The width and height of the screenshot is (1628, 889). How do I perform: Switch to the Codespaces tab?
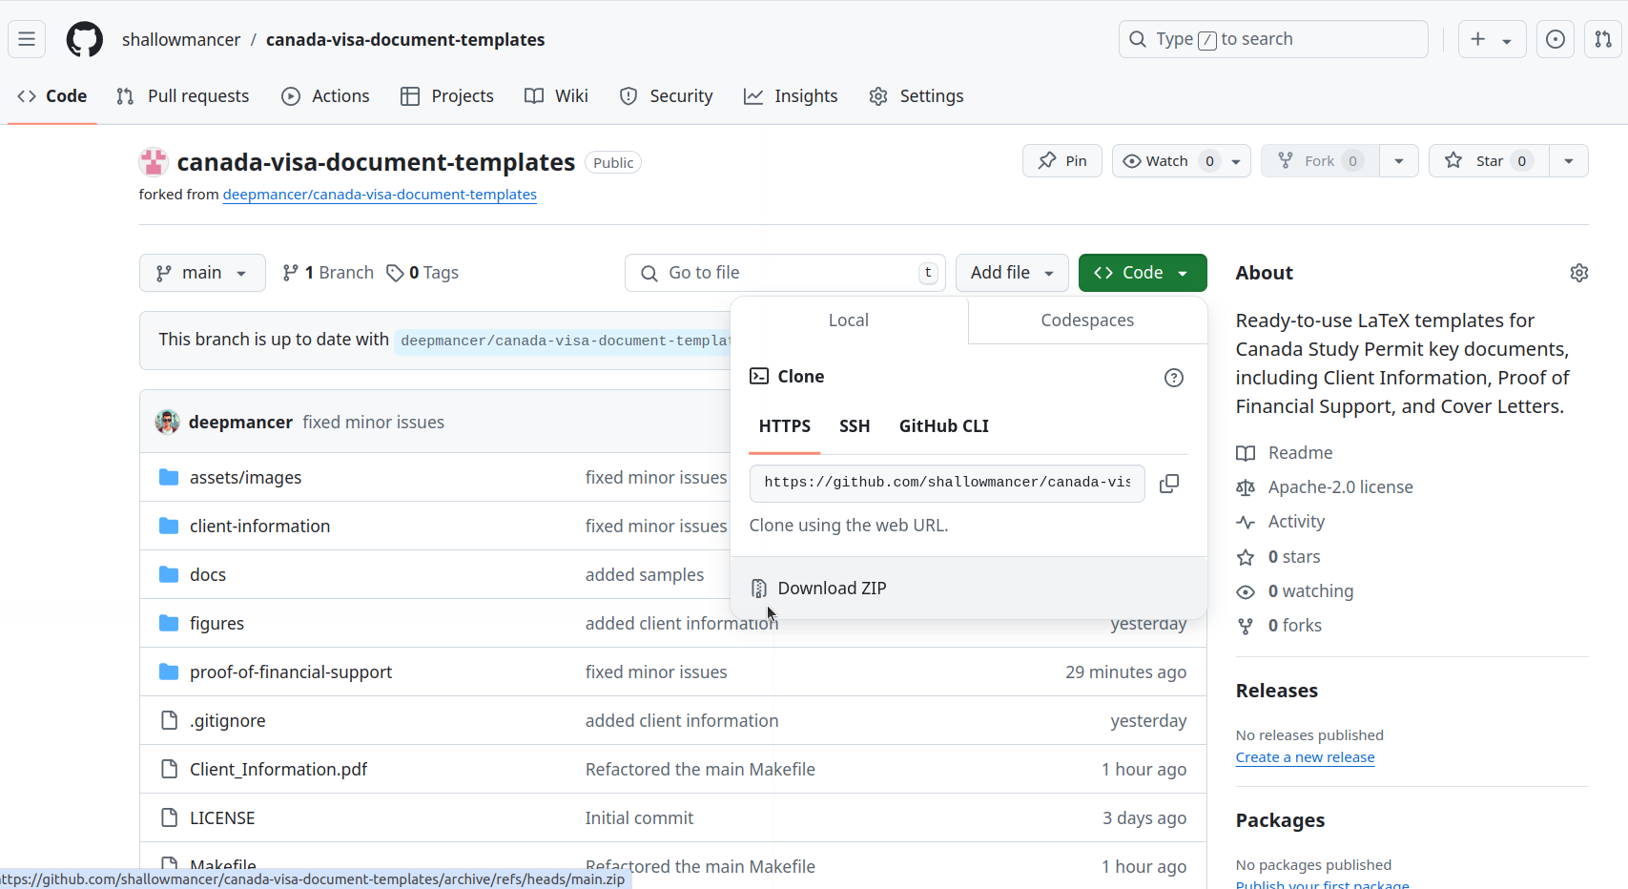(1087, 320)
